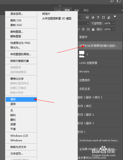Screen dimensions: 123x160
Task: Select the 家装节 layer
Action: [100, 37]
